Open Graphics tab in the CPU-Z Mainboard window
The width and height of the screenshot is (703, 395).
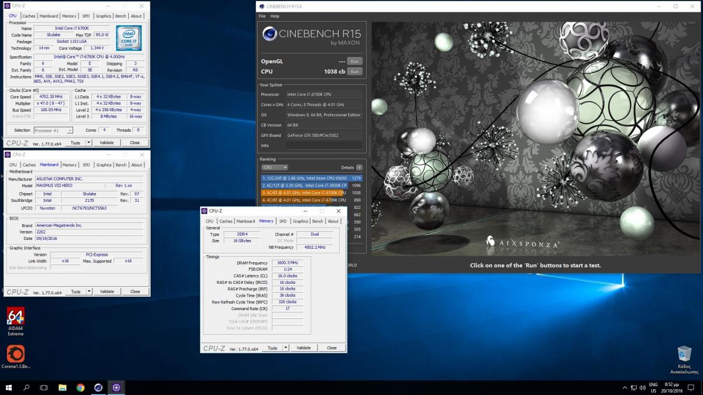104,165
